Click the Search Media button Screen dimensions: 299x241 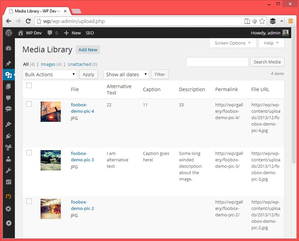coord(267,62)
